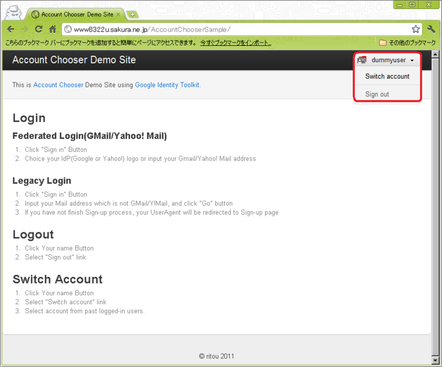Screen dimensions: 442x367
Task: Close the browser window
Action: (x=429, y=5)
